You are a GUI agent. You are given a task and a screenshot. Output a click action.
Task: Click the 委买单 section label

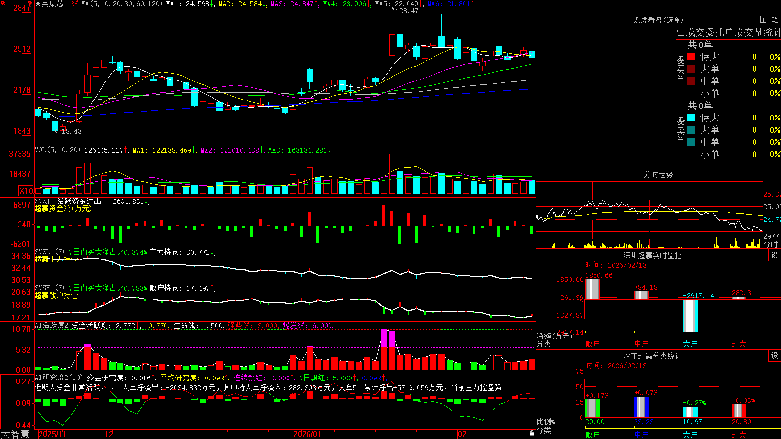tap(680, 69)
